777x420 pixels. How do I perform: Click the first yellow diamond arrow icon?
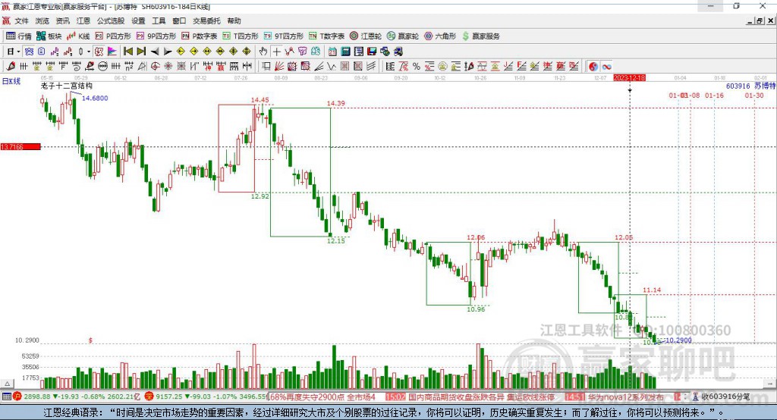coord(181,52)
